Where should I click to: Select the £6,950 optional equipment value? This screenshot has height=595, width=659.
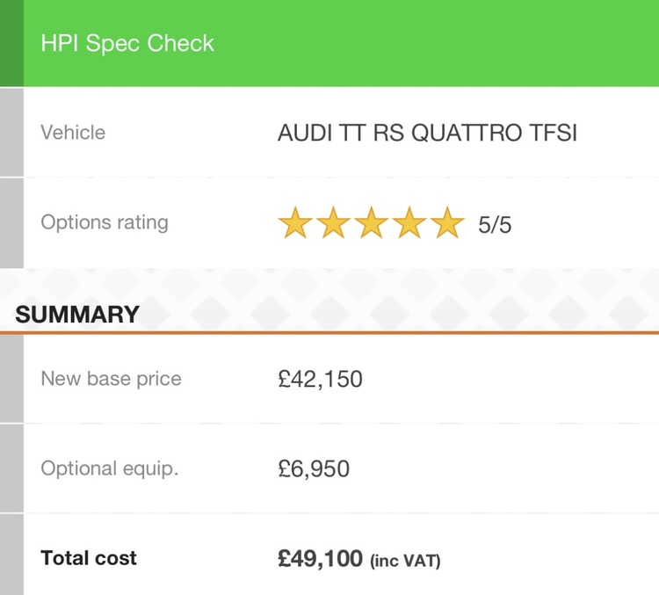pyautogui.click(x=314, y=468)
